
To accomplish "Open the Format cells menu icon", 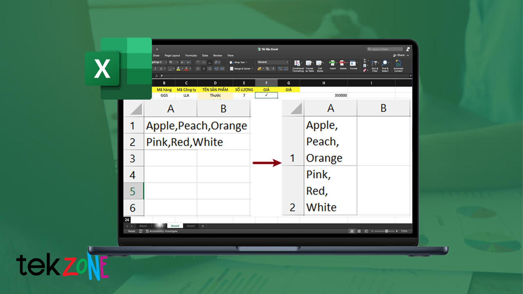I will [353, 63].
